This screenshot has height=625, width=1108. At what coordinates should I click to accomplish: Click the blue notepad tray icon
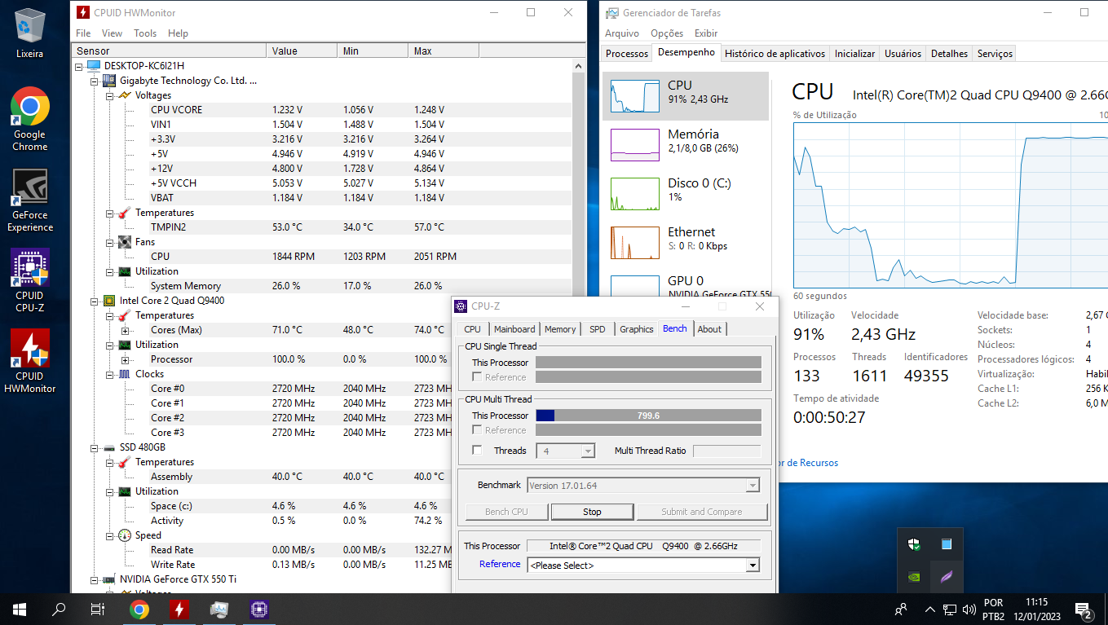946,544
